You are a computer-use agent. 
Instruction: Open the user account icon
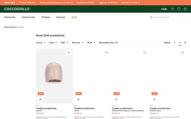pos(172,9)
